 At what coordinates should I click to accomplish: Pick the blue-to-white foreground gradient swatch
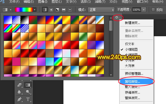pyautogui.click(x=8, y=20)
